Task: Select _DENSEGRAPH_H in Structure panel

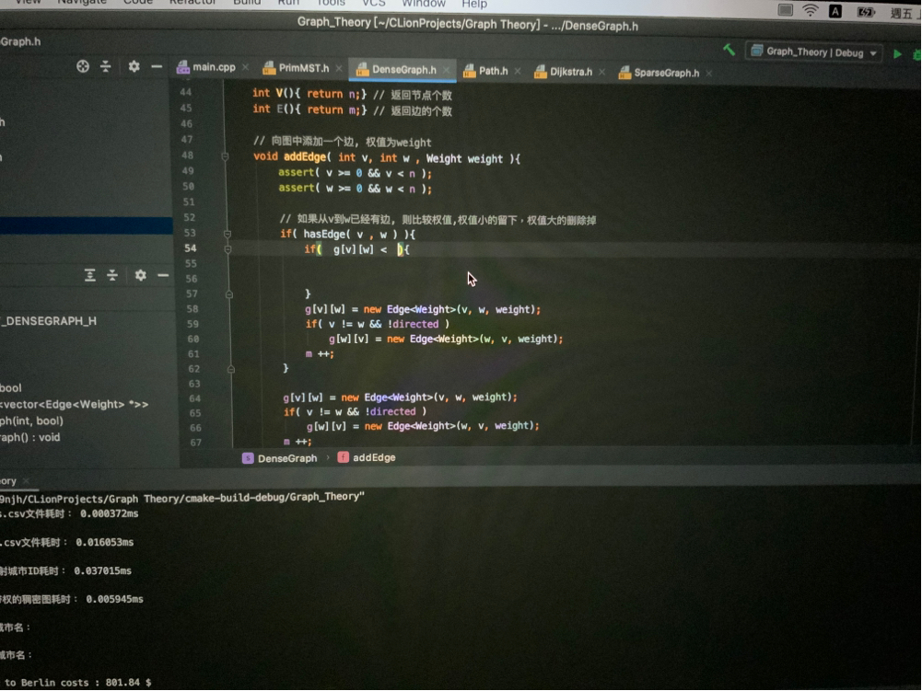Action: [48, 321]
